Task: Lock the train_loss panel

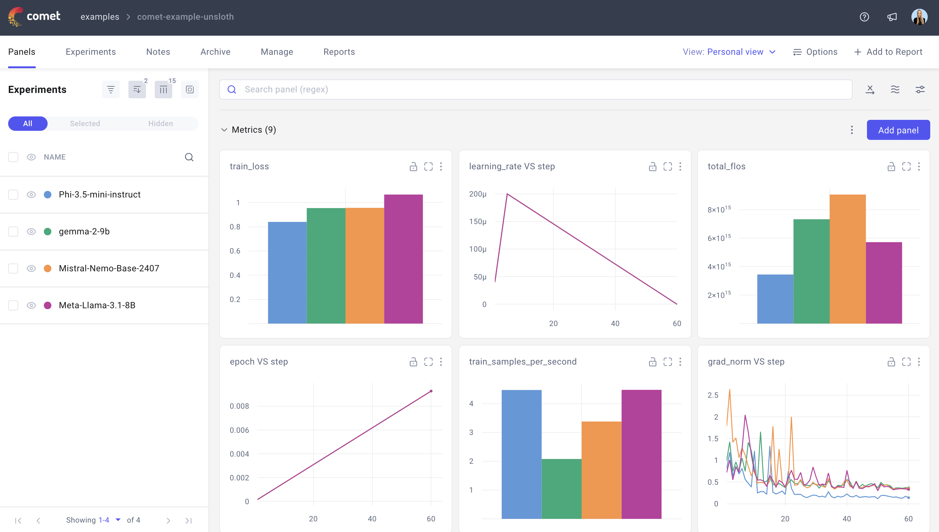Action: click(413, 166)
